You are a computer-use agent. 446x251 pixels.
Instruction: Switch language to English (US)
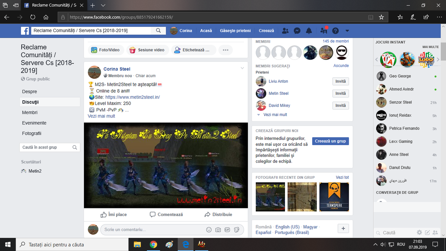[287, 227]
